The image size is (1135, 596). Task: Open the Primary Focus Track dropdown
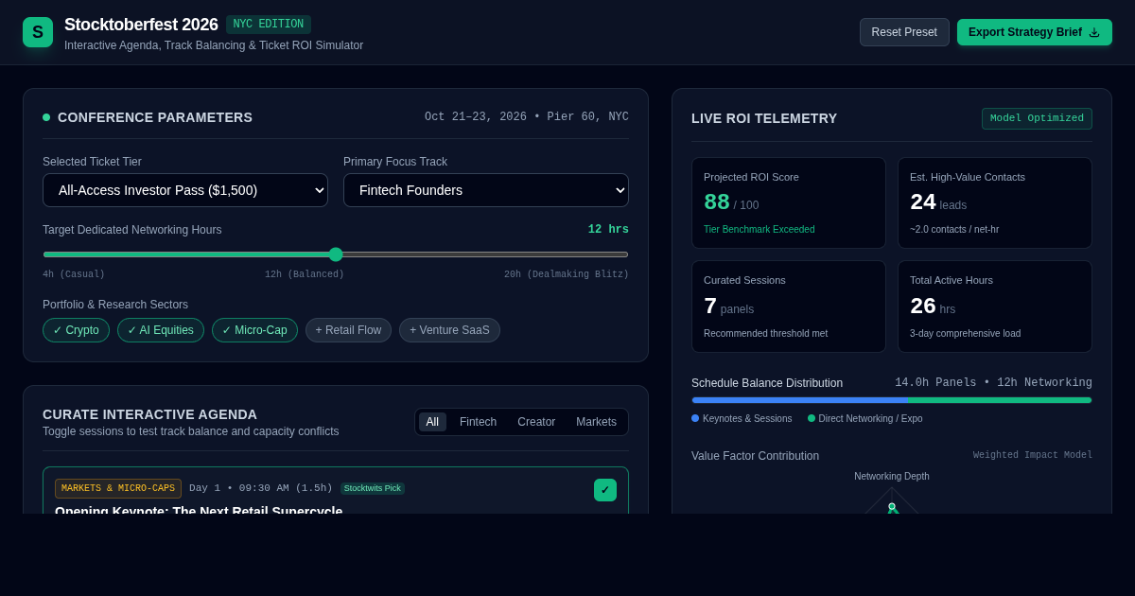point(486,190)
